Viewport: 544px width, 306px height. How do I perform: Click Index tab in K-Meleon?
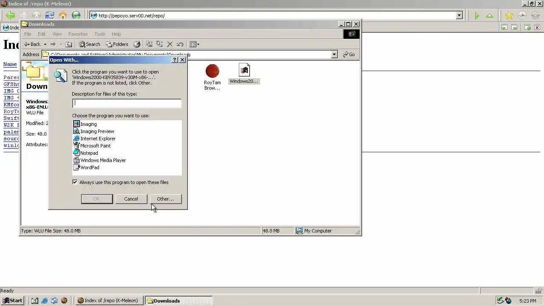[x=11, y=28]
